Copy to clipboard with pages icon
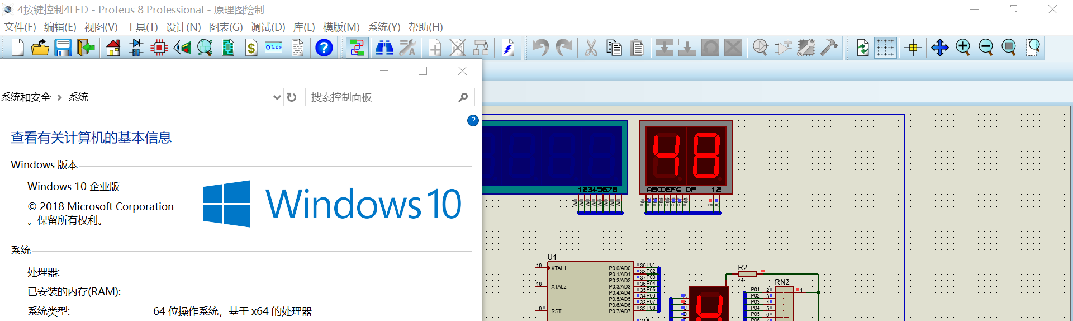The width and height of the screenshot is (1073, 321). point(614,48)
